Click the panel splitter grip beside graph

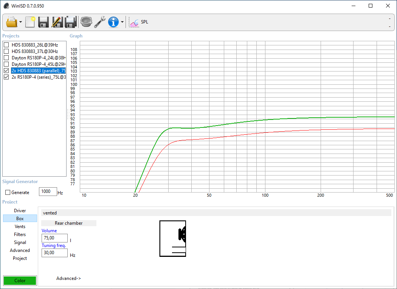click(68, 115)
